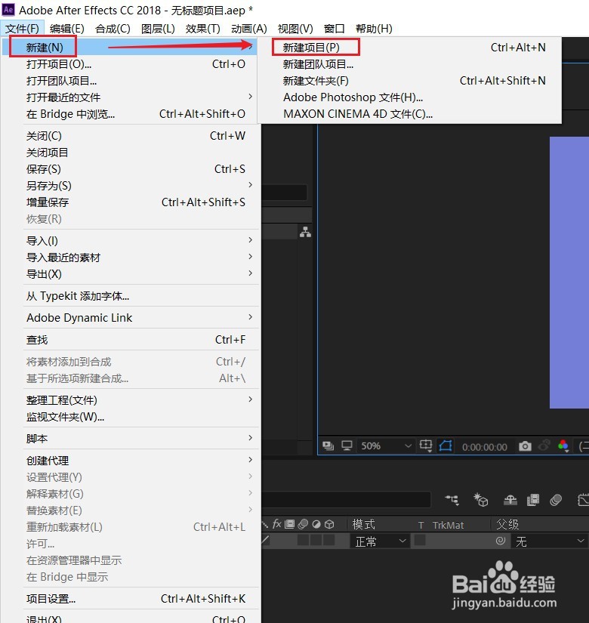This screenshot has width=589, height=623.
Task: Click the Always Preview This View icon
Action: 328,446
